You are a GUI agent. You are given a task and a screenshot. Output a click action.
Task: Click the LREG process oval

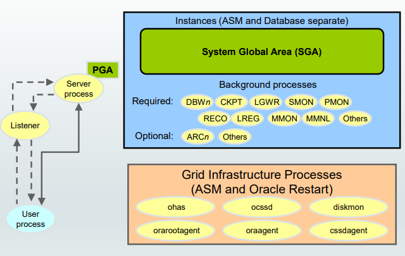coord(248,119)
